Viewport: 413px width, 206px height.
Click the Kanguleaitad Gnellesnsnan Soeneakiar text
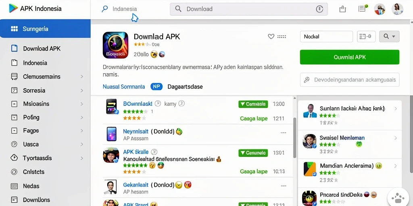point(169,159)
